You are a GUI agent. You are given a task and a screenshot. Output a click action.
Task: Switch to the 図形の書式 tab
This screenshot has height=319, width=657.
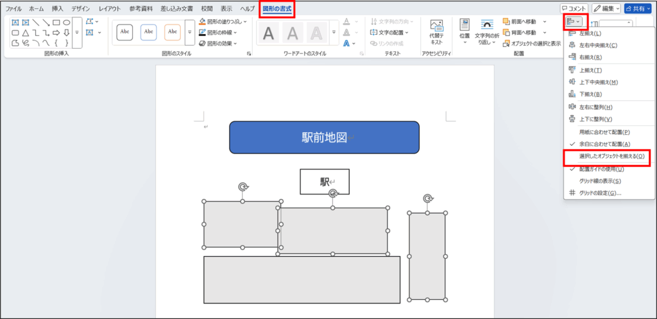(277, 8)
